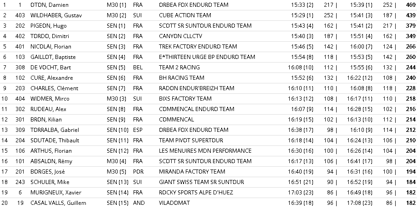Click total points 469 in first row
The width and height of the screenshot is (417, 208).
click(411, 5)
